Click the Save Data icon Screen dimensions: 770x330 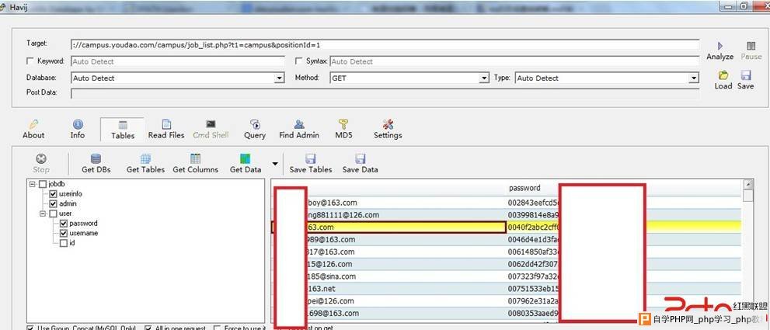coord(360,158)
